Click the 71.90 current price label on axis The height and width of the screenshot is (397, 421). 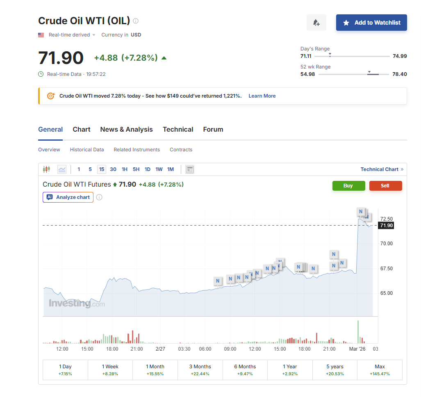(386, 225)
